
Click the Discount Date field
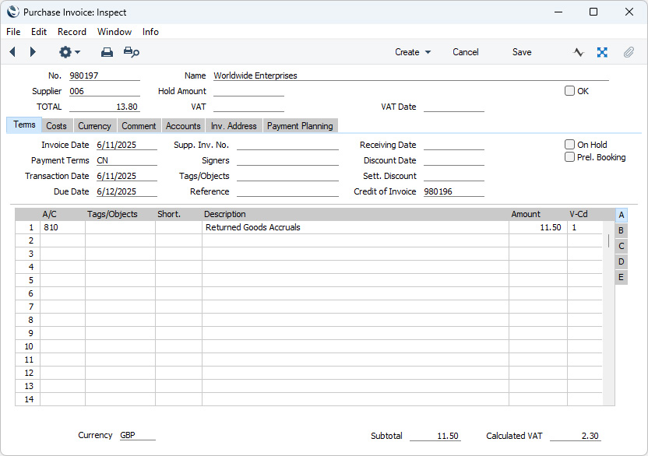[x=454, y=160]
